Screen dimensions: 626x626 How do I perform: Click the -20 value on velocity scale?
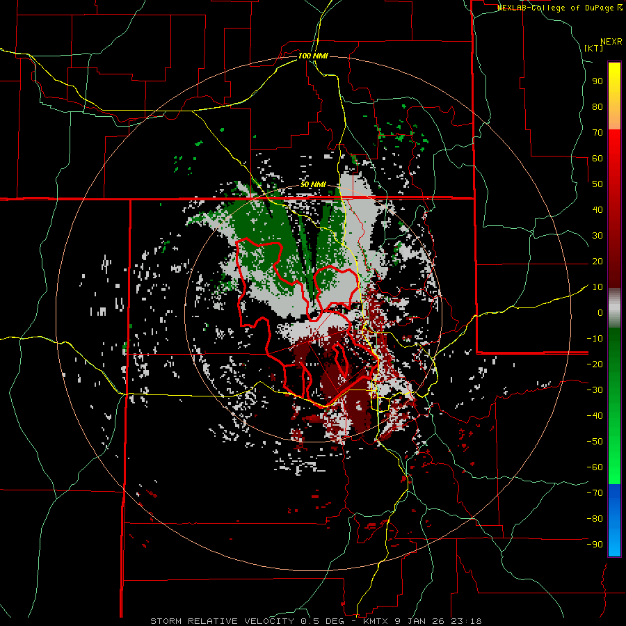tap(595, 364)
